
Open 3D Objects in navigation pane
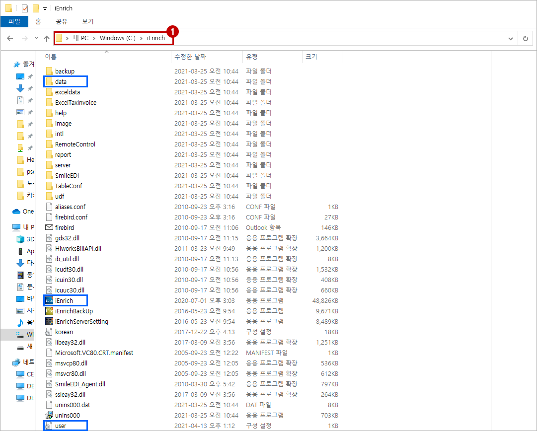pos(25,239)
